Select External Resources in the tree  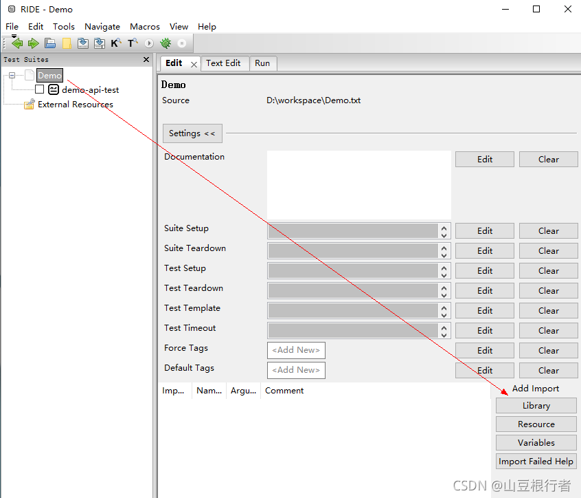point(76,105)
